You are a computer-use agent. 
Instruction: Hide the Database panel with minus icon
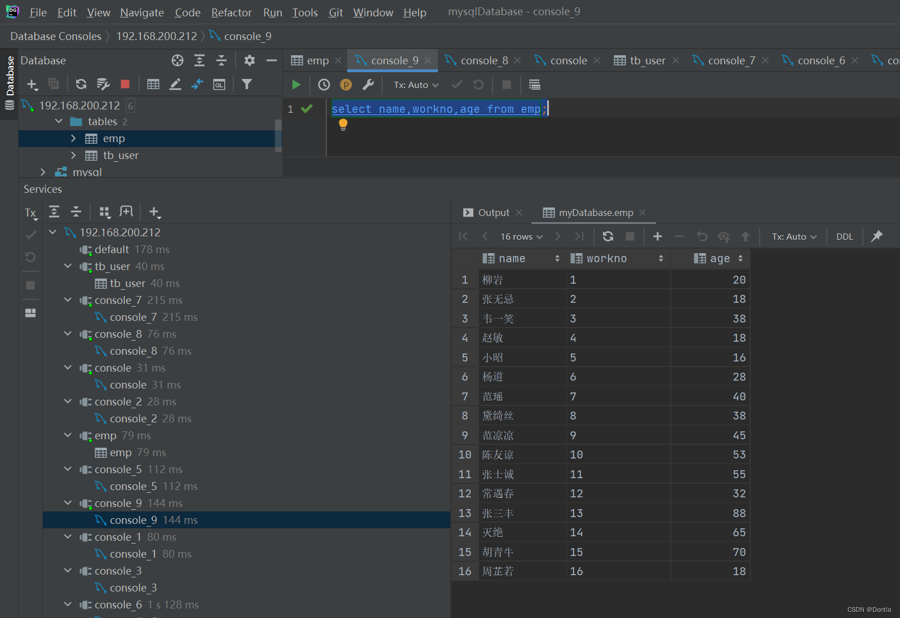pos(272,60)
